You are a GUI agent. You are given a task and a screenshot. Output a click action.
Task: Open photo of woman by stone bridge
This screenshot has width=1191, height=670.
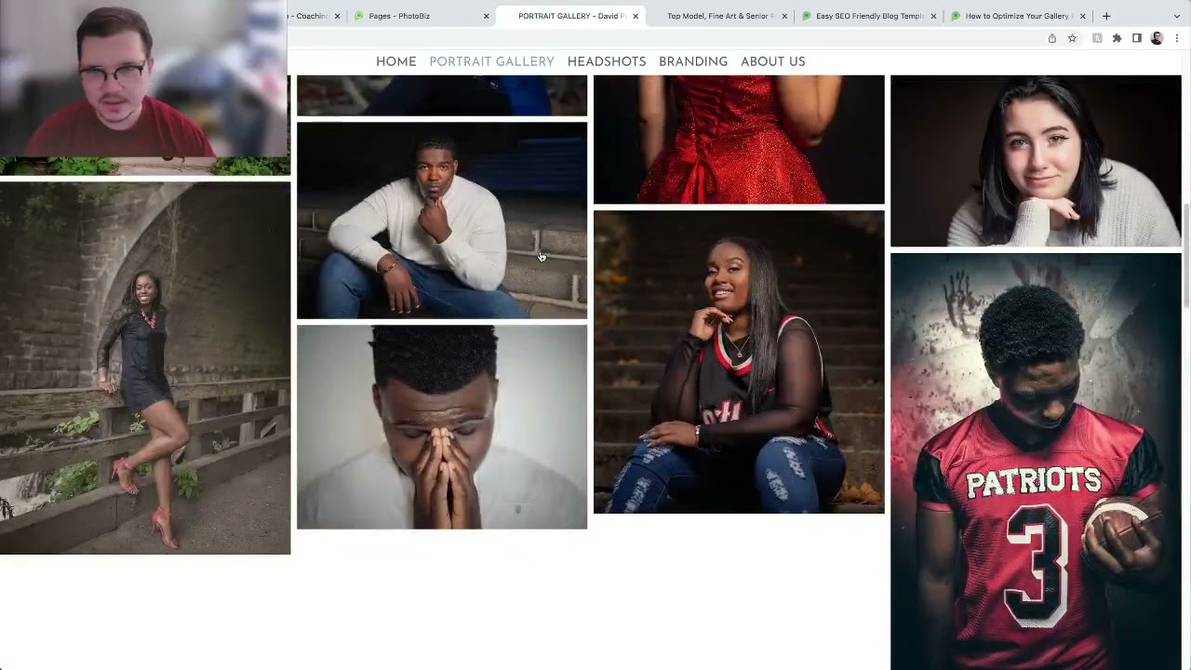pos(145,368)
